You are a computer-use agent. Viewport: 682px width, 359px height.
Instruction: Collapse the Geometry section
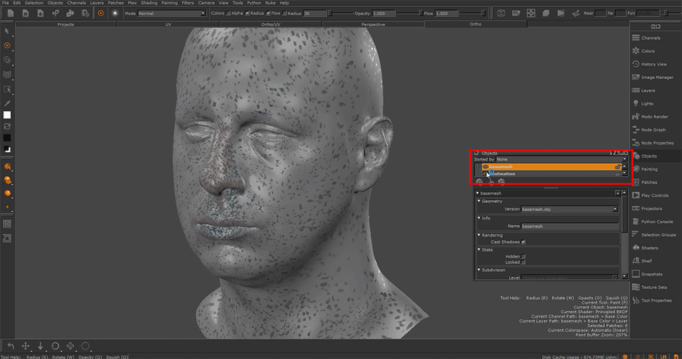pyautogui.click(x=479, y=202)
